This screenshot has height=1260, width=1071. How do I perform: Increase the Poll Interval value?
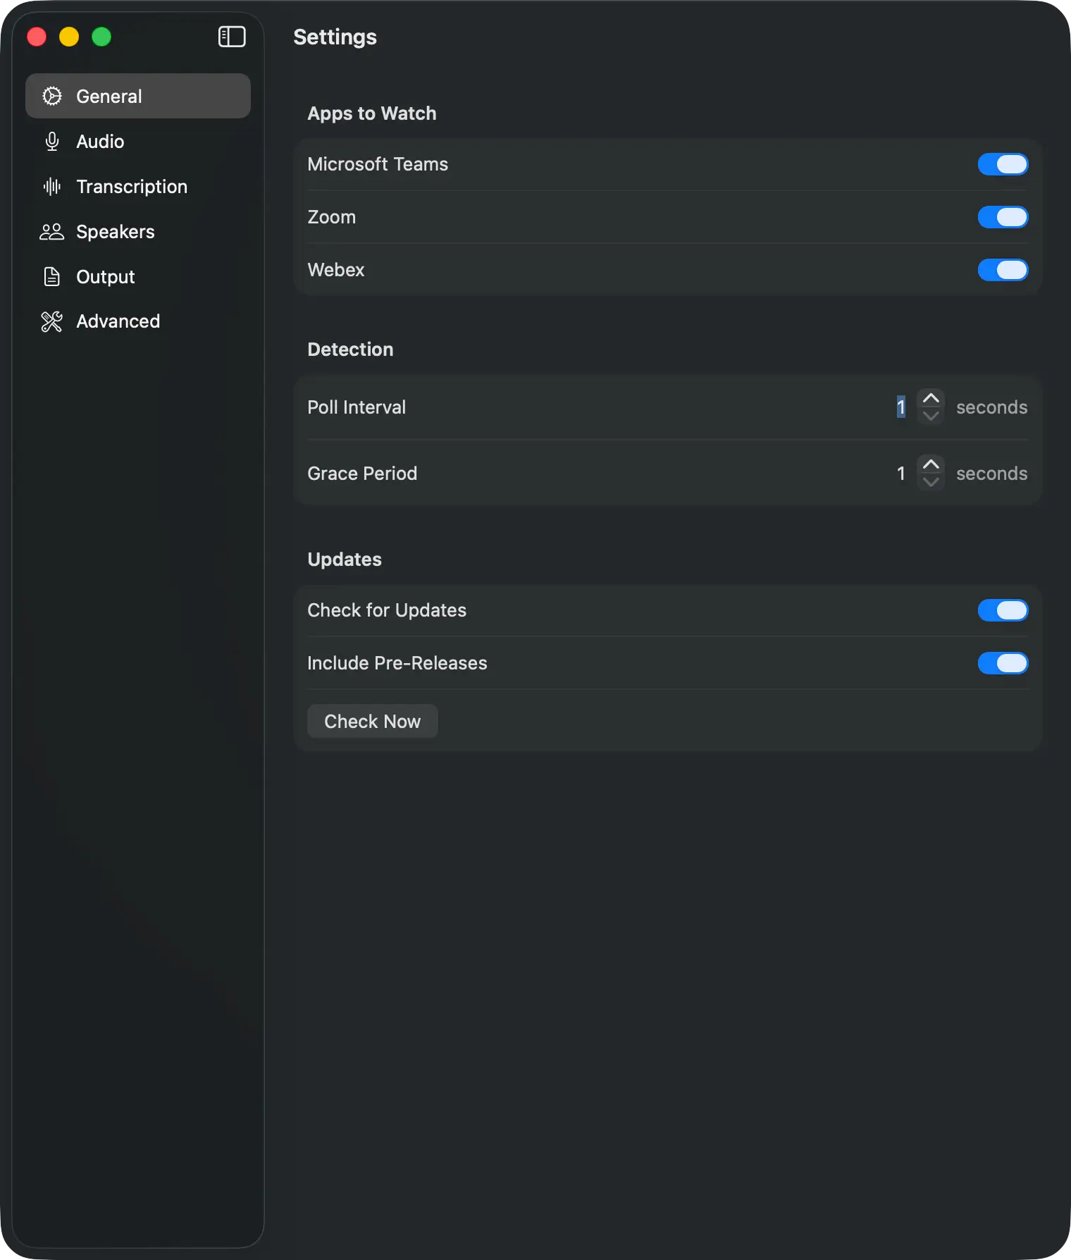[x=931, y=398]
